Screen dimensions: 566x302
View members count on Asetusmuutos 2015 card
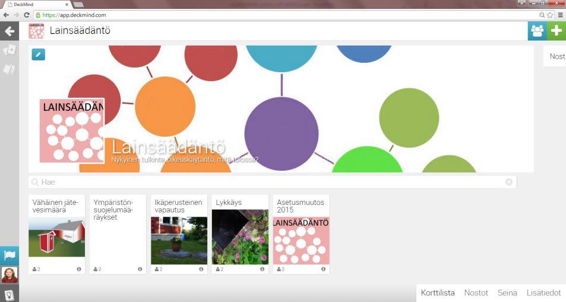click(280, 269)
